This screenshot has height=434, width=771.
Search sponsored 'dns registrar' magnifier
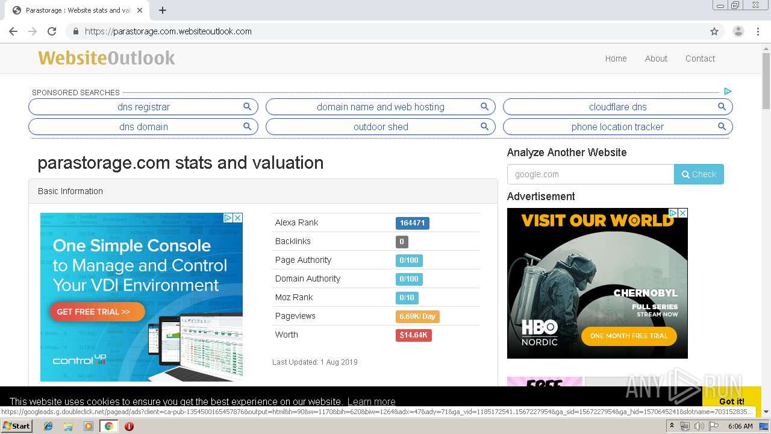[247, 107]
